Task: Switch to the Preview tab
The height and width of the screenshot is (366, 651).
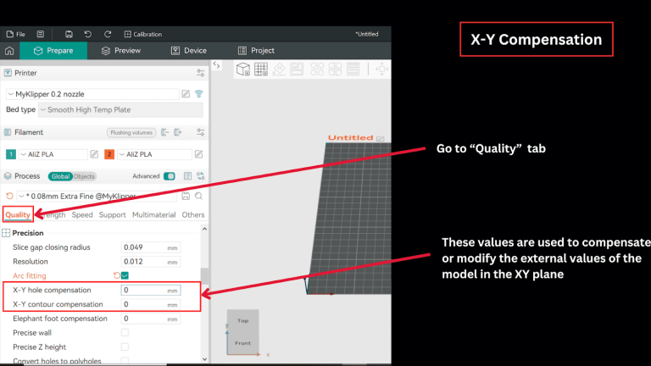Action: click(121, 51)
